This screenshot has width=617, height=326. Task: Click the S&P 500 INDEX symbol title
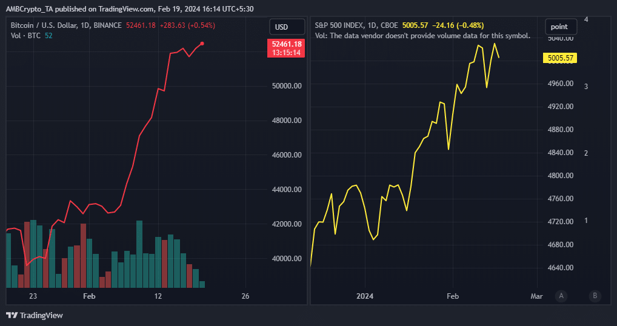[356, 25]
